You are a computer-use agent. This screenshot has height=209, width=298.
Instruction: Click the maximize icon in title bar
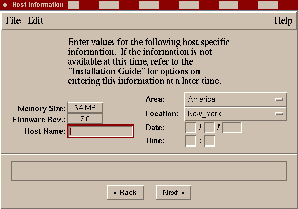293,5
